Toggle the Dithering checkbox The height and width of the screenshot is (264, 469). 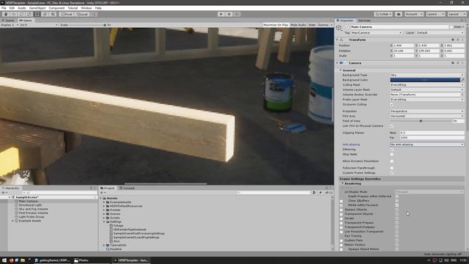[392, 150]
